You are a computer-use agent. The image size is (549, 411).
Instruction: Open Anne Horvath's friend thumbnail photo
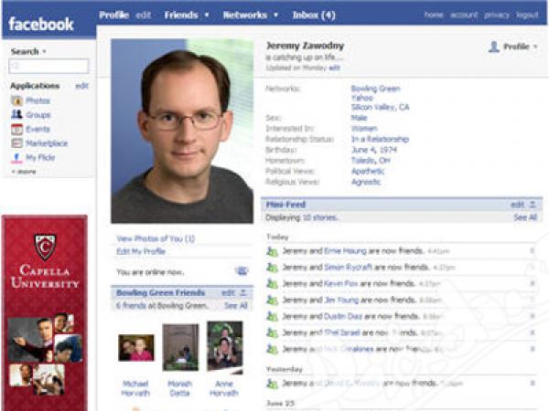pos(225,347)
